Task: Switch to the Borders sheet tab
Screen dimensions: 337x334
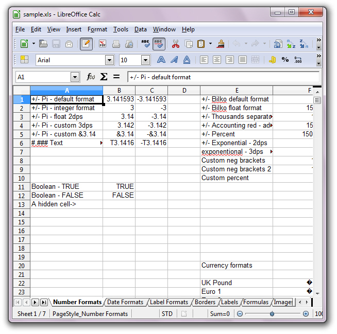Action: (x=205, y=302)
